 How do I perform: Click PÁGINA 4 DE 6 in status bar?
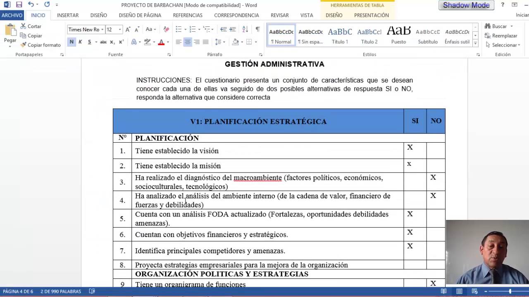pyautogui.click(x=18, y=291)
